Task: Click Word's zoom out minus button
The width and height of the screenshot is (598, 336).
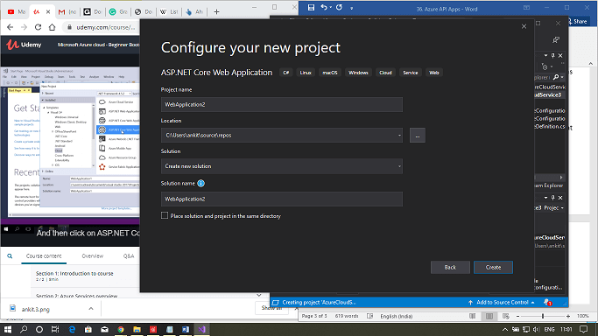Action: point(518,316)
